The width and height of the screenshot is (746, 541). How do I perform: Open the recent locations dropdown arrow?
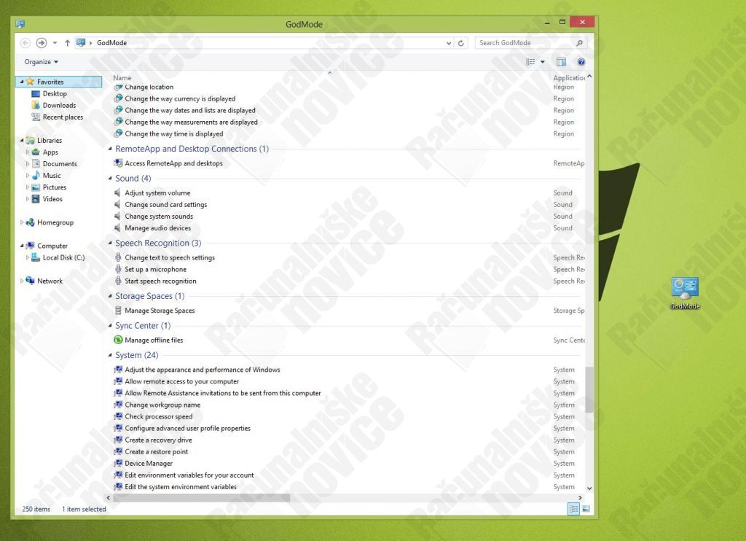[55, 43]
